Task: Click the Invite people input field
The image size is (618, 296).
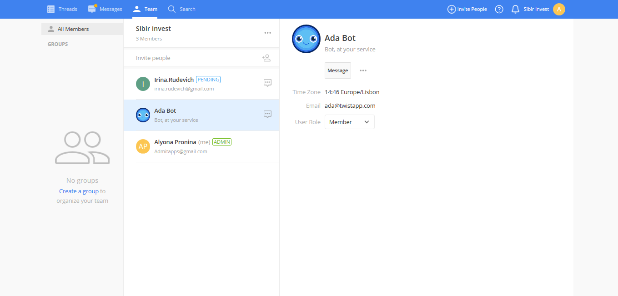Action: pos(191,58)
